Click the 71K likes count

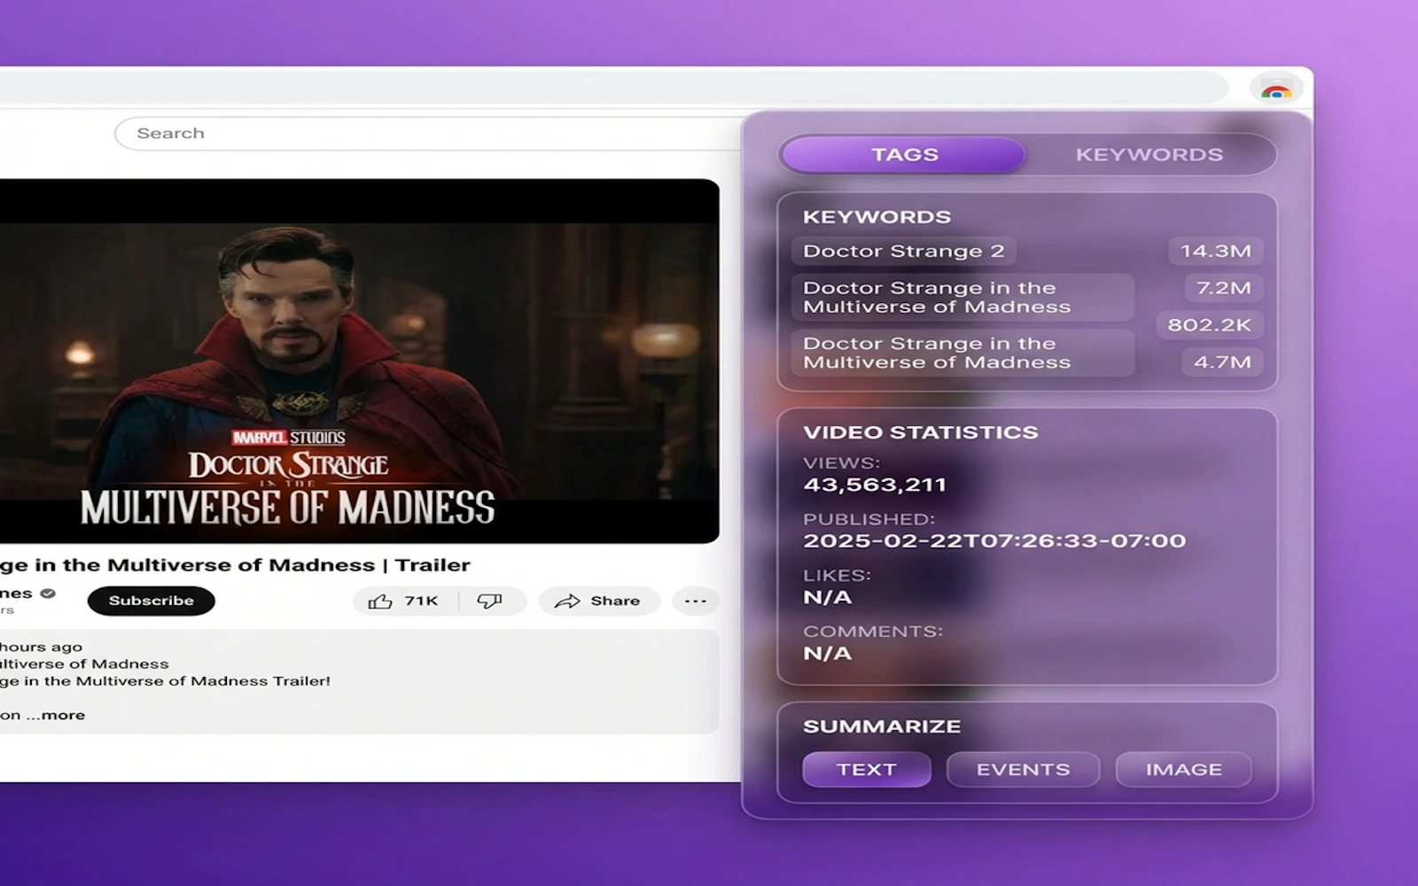(421, 601)
